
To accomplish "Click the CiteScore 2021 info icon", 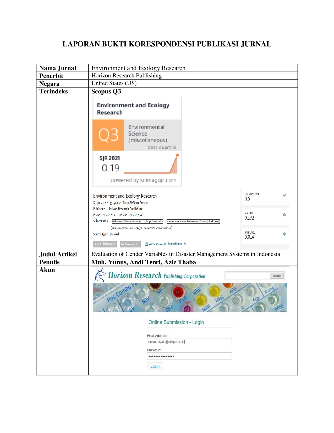I will pyautogui.click(x=284, y=196).
